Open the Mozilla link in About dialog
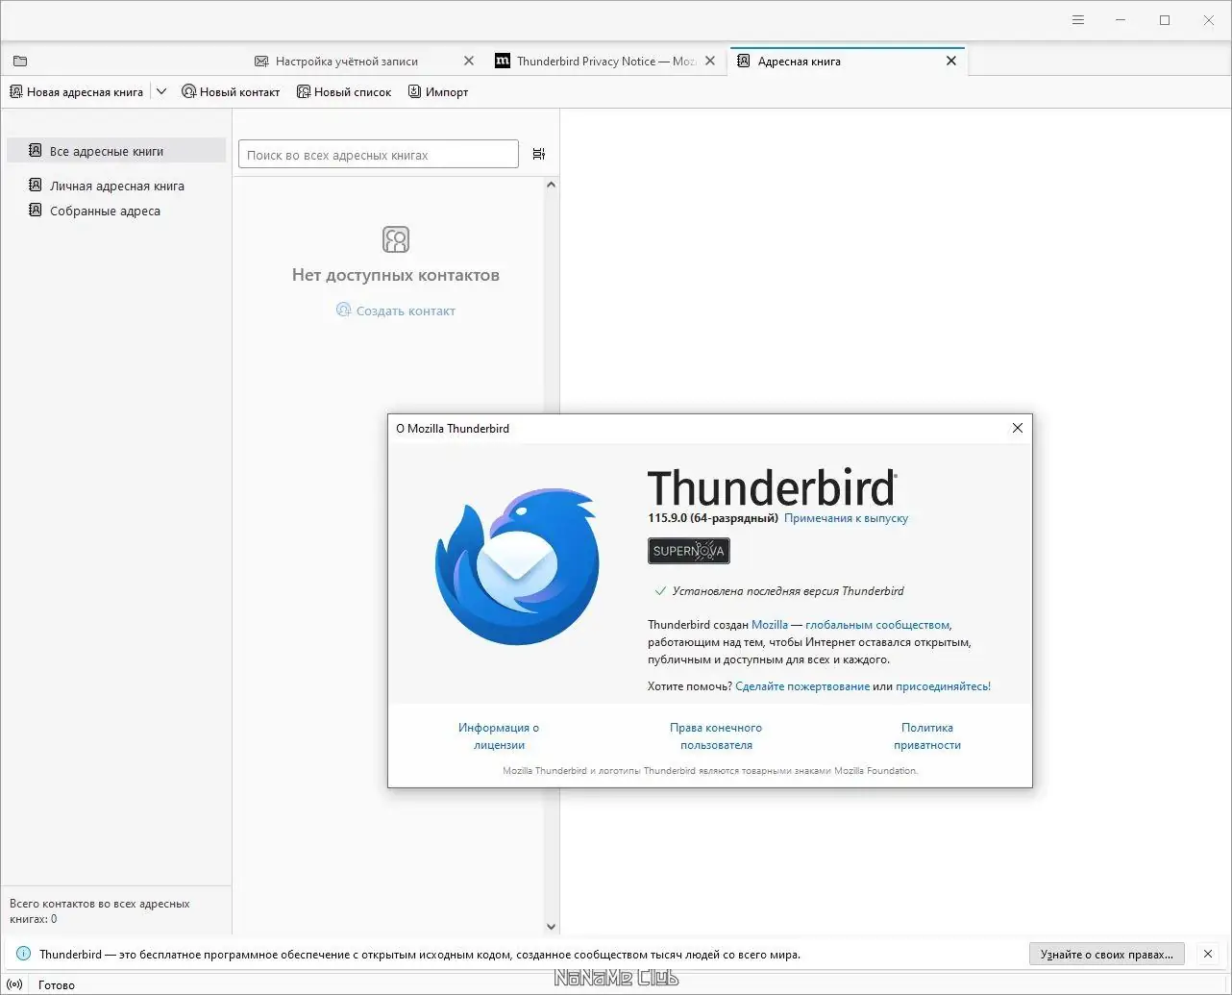 [770, 625]
